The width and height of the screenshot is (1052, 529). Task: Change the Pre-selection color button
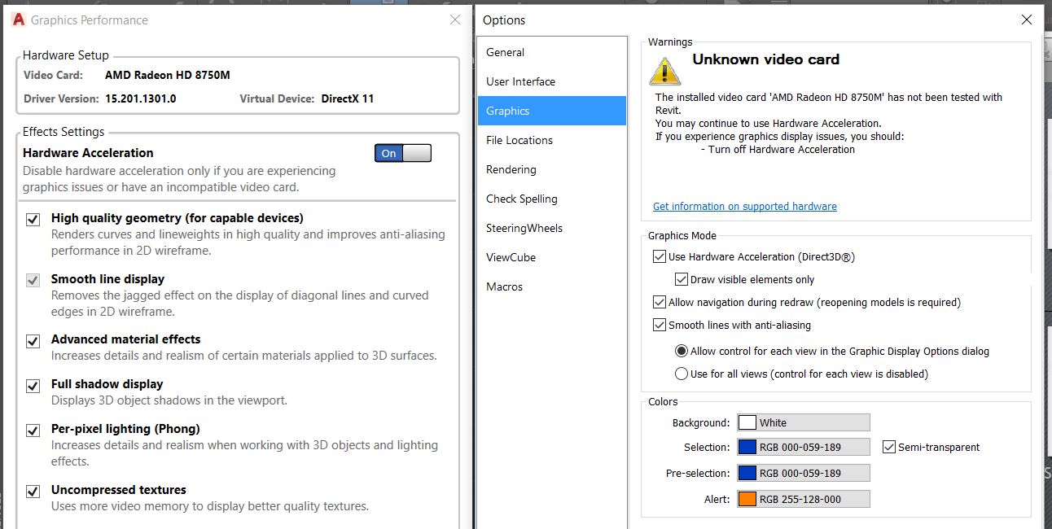pos(804,473)
